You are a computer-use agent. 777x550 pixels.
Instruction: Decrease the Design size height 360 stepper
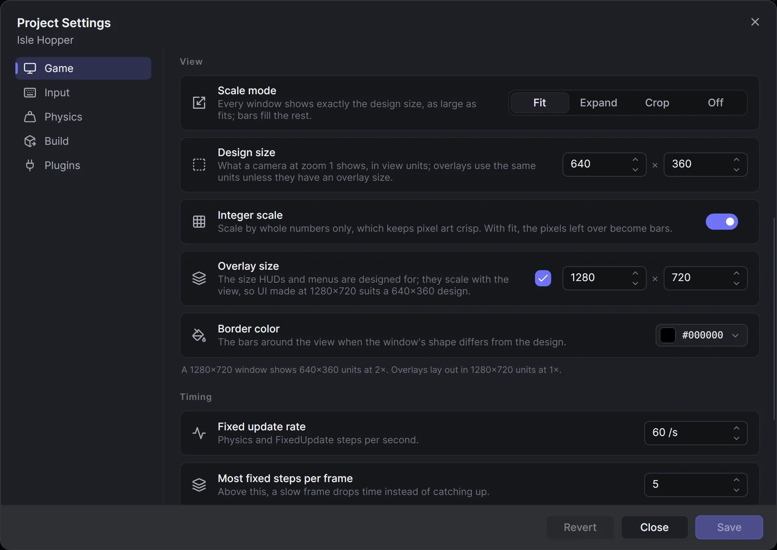click(x=737, y=170)
